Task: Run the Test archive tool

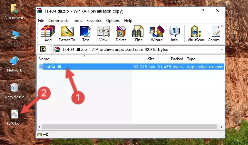Action: coord(85,34)
